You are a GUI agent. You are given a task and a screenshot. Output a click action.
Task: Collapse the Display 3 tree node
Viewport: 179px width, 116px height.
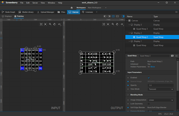[129, 25]
